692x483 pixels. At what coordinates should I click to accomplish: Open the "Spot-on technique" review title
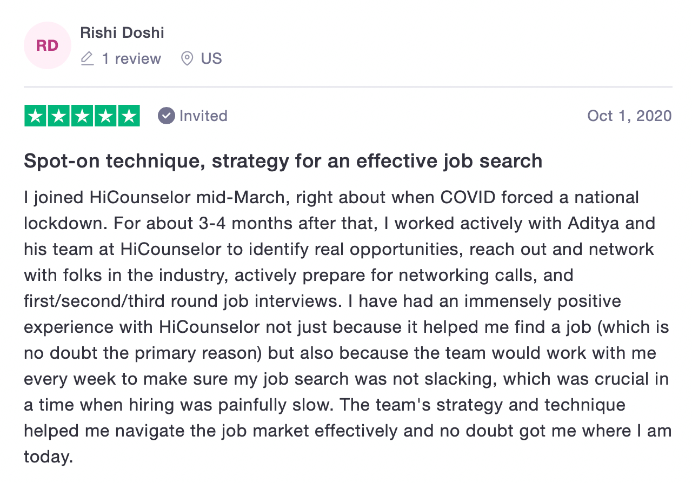click(x=283, y=161)
